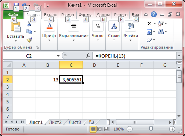Select column A header
The height and width of the screenshot is (136, 185).
pos(24,65)
